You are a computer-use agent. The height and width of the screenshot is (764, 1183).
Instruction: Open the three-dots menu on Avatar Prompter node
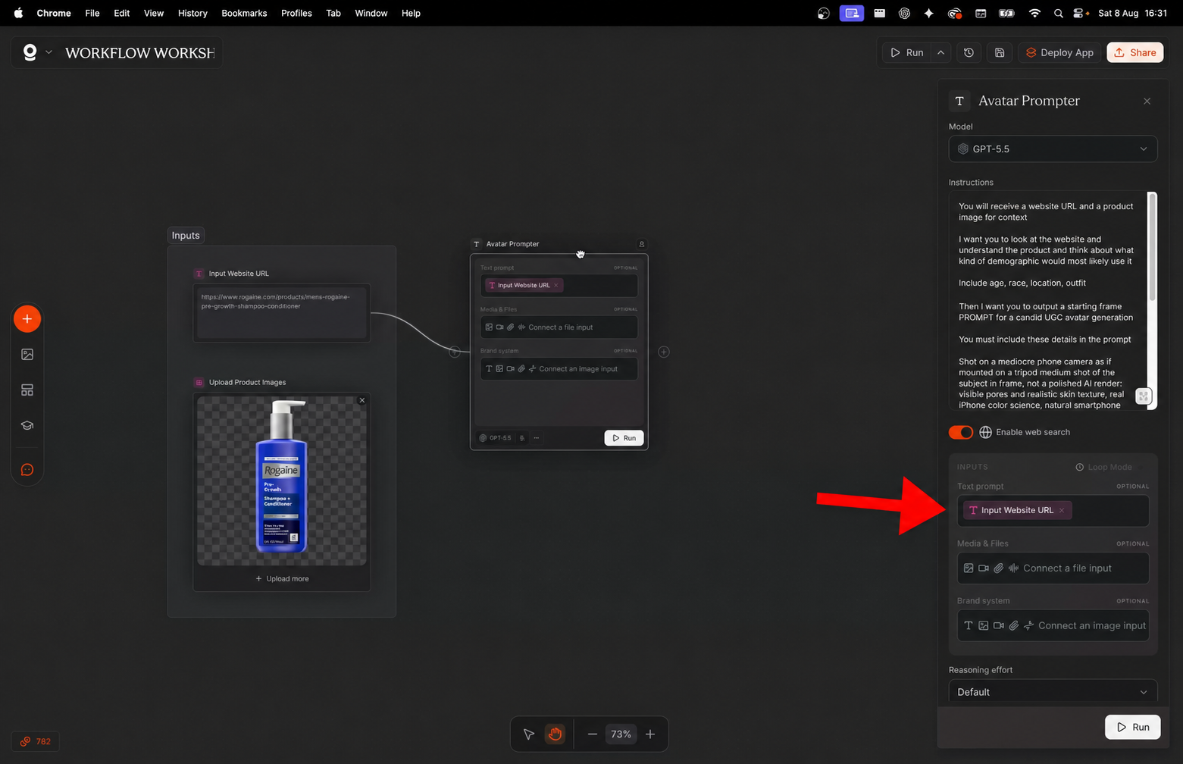tap(537, 438)
